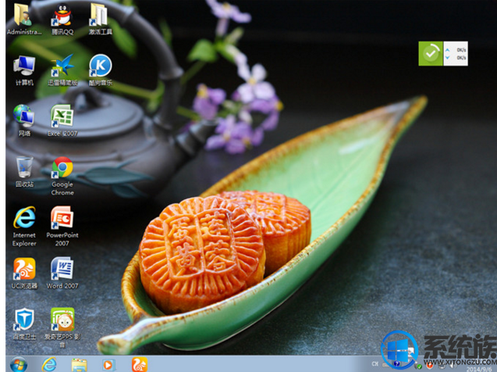Open the 酷狗音乐 music player shortcut

click(100, 70)
